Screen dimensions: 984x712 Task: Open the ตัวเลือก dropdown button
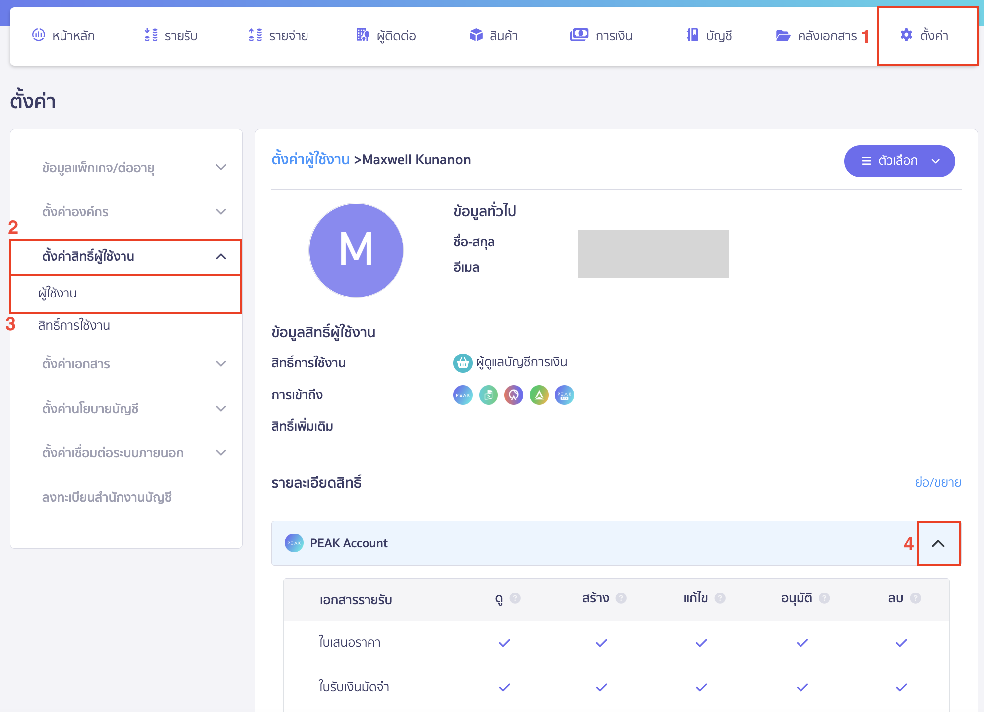point(899,161)
